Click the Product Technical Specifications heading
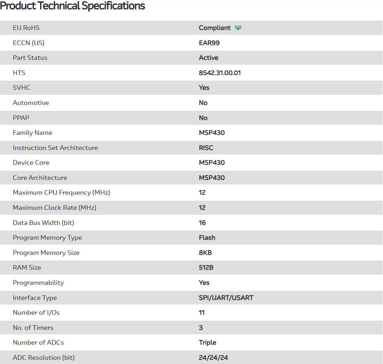The height and width of the screenshot is (364, 383). [x=73, y=6]
